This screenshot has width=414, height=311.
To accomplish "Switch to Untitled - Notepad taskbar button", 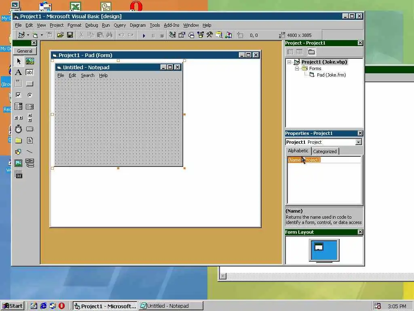I will pos(171,306).
